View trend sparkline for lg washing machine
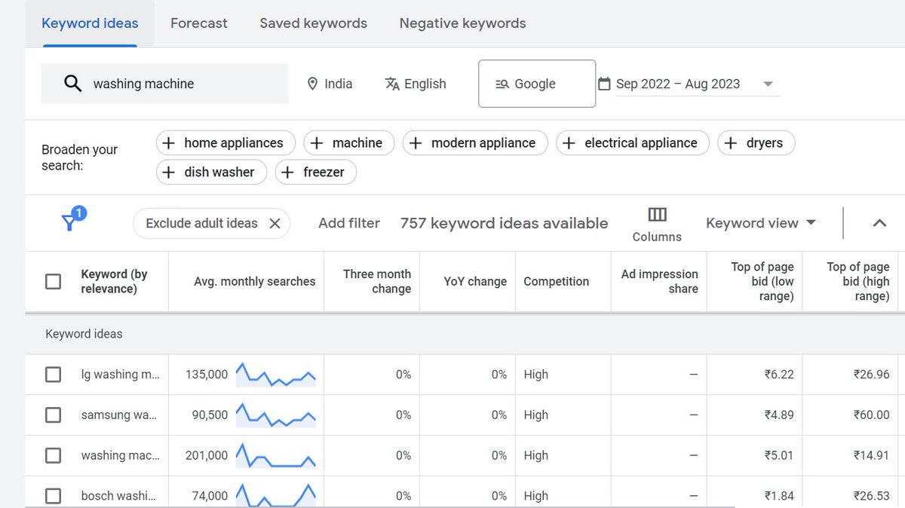905x508 pixels. point(275,375)
